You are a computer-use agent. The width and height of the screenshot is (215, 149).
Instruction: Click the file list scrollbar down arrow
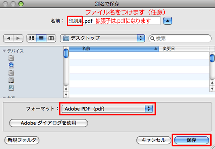tap(212, 89)
